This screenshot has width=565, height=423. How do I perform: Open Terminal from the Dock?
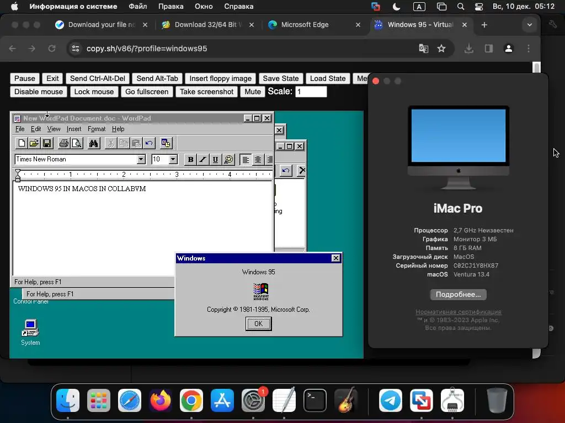315,400
